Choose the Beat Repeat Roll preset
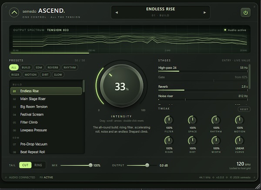Screen dimensions: 261x190 coord(46,152)
